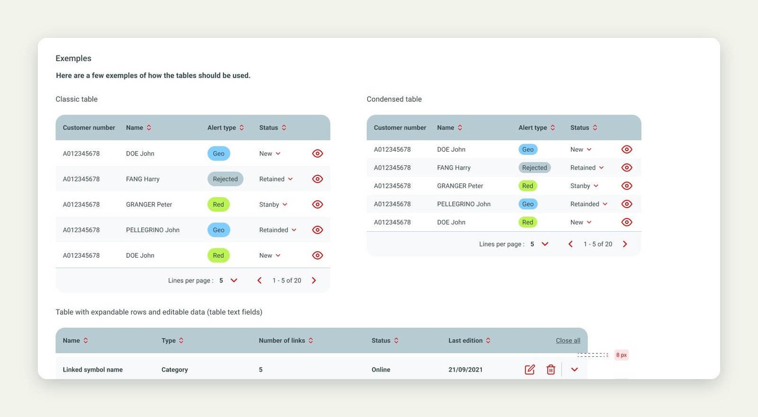
Task: View PELLEGRINO John row in Classic table
Action: click(317, 230)
